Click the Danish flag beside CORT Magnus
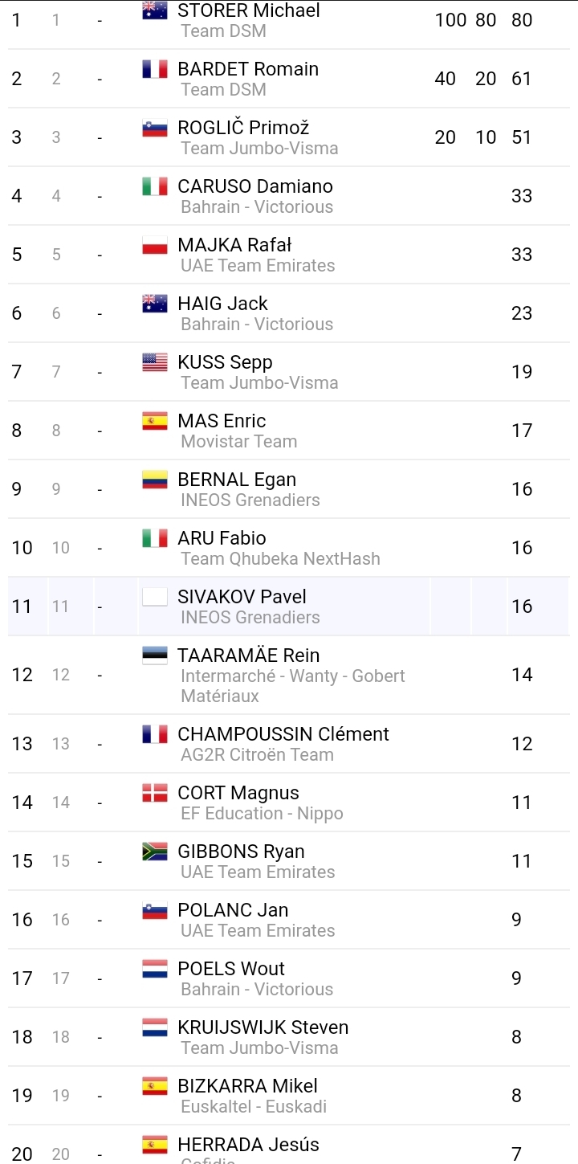Screen dimensions: 578x1164 tap(155, 793)
